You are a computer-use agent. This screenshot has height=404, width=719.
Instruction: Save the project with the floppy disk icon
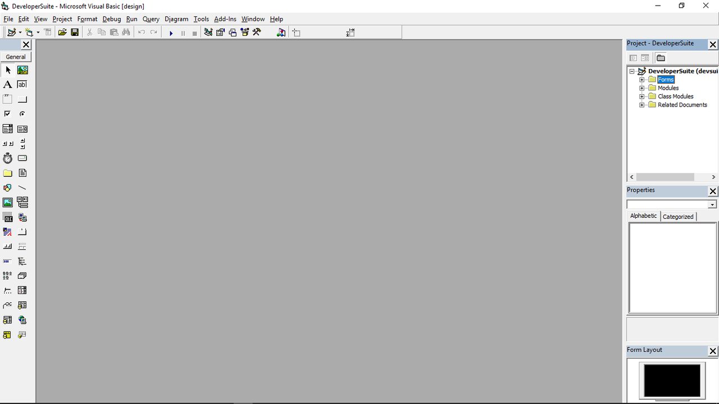pos(75,33)
